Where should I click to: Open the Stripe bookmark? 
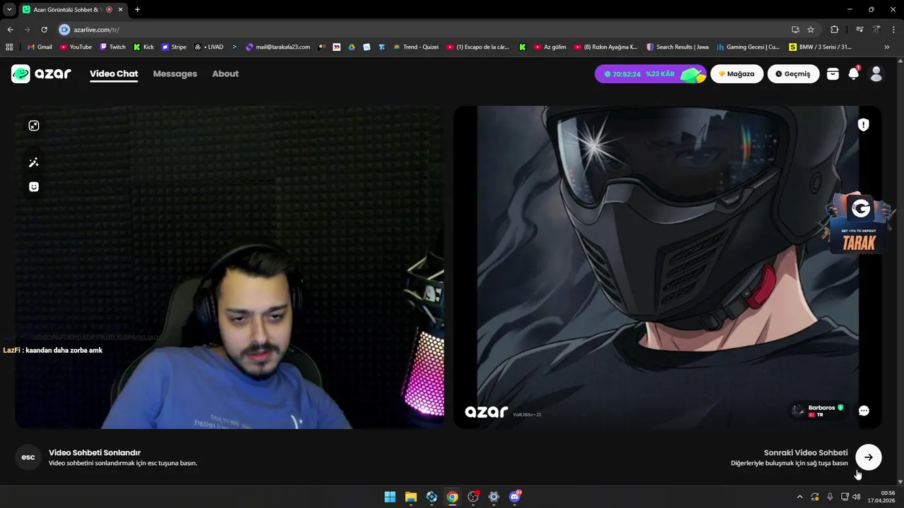174,47
